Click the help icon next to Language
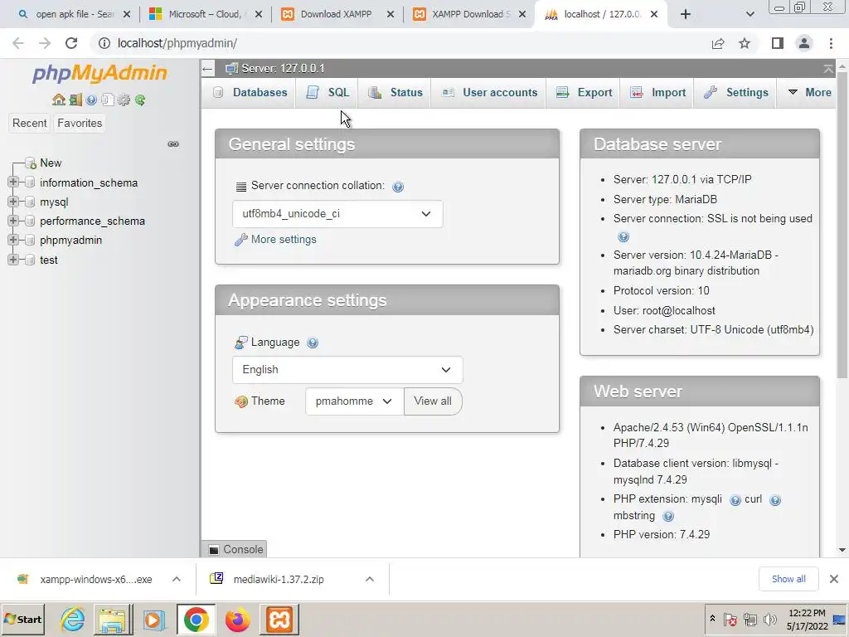The width and height of the screenshot is (849, 637). coord(313,343)
